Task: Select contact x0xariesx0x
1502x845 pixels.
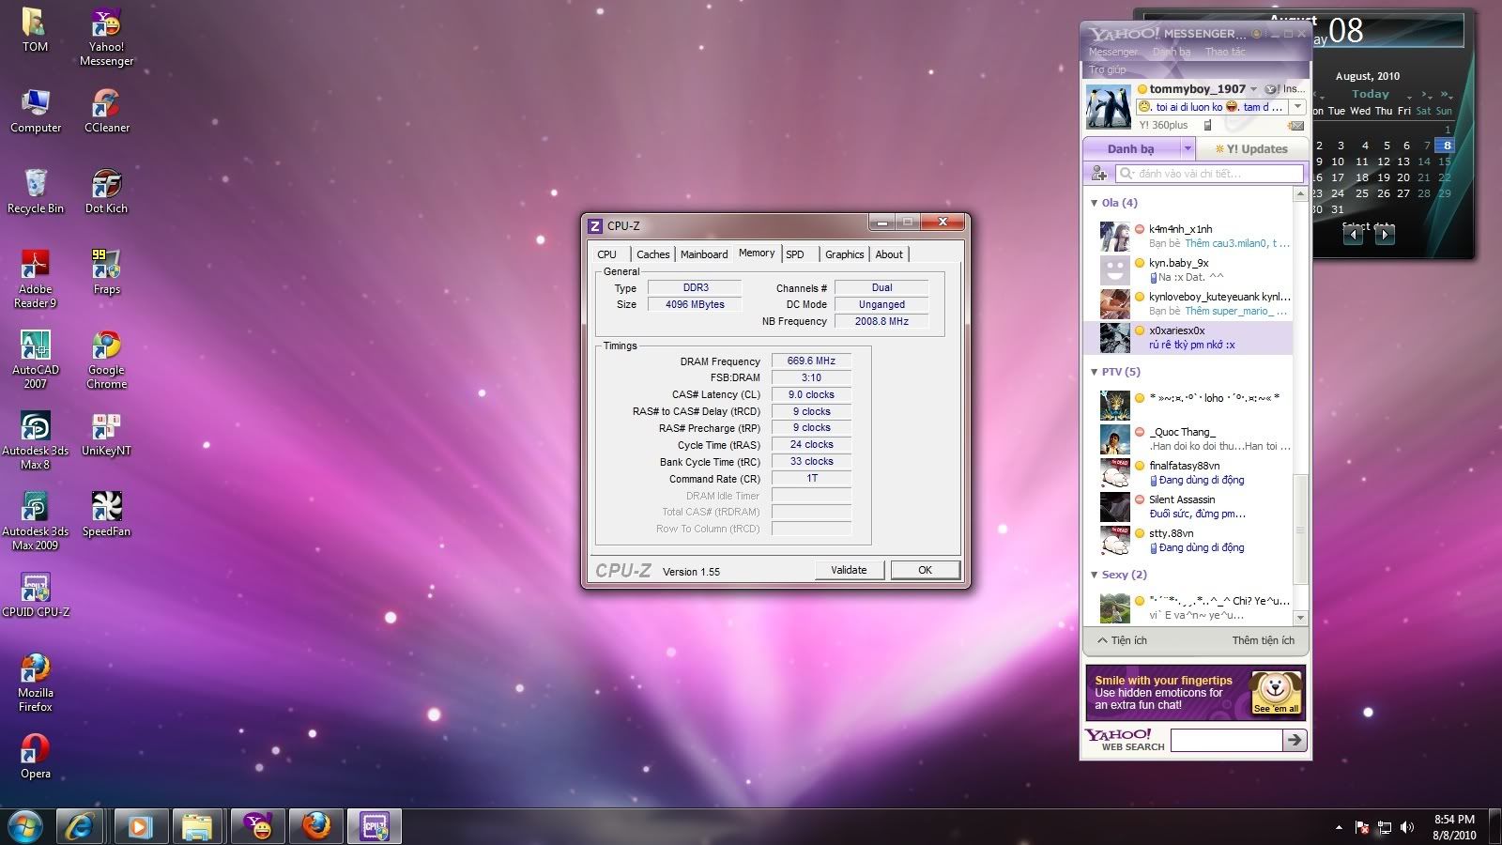Action: (x=1189, y=337)
